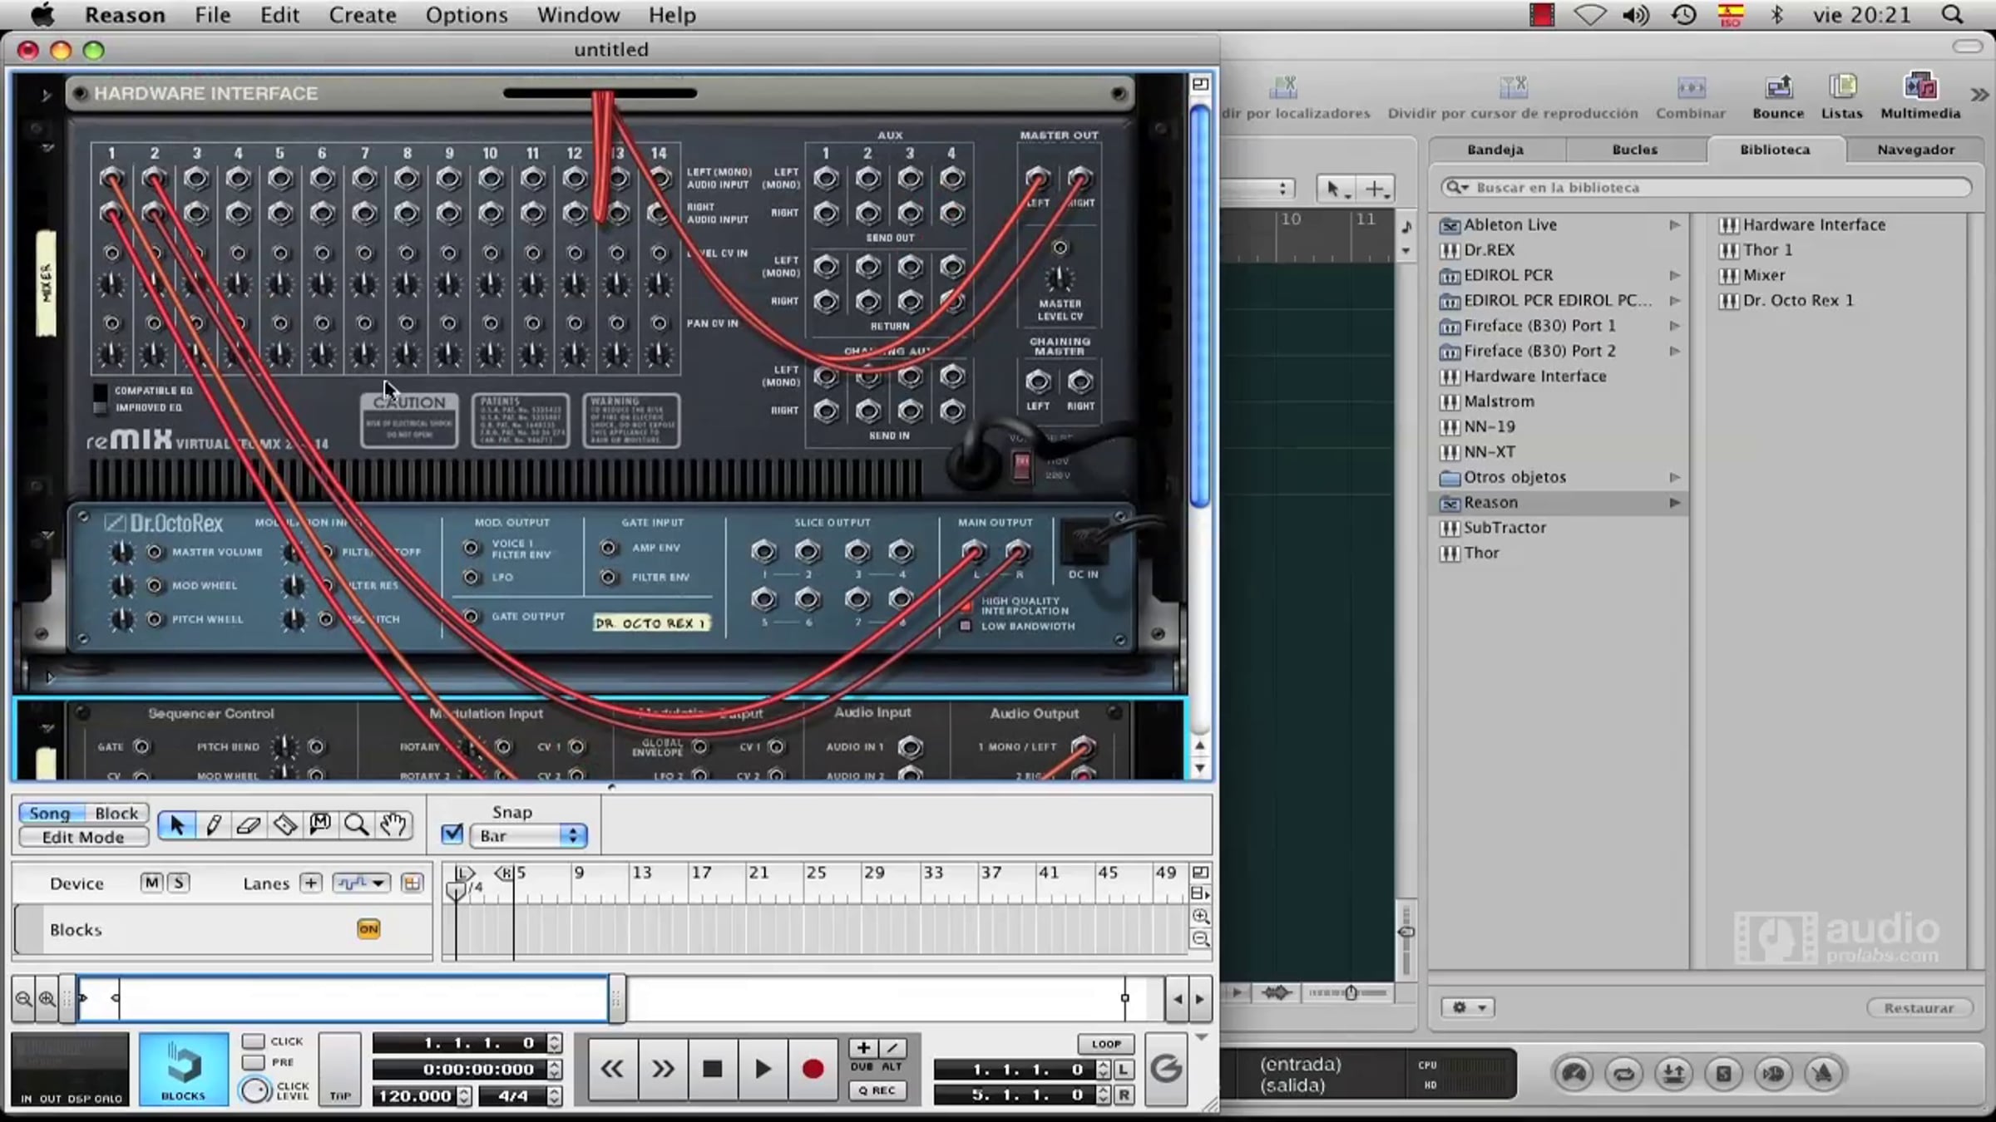Switch to the Bucles tab

click(x=1634, y=150)
